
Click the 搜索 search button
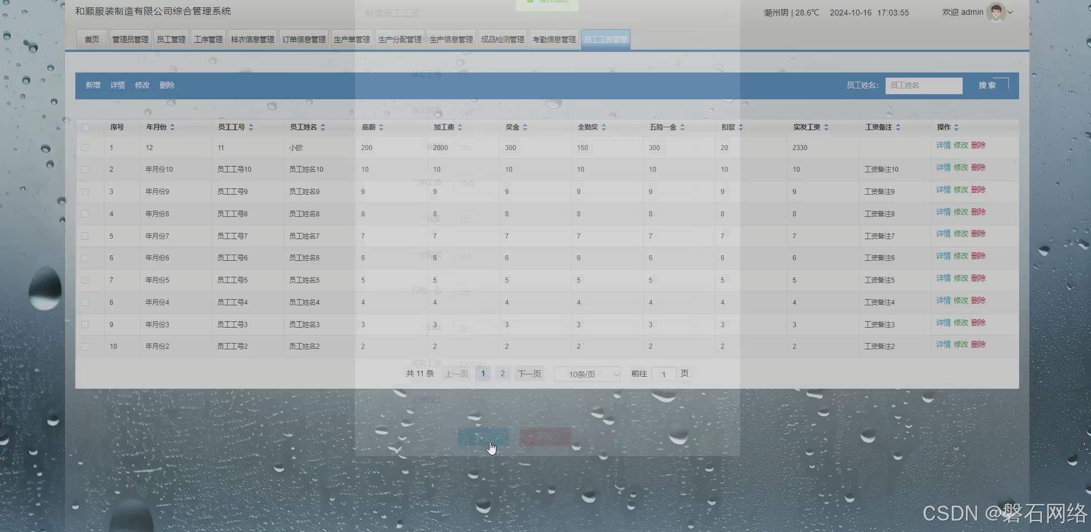988,85
